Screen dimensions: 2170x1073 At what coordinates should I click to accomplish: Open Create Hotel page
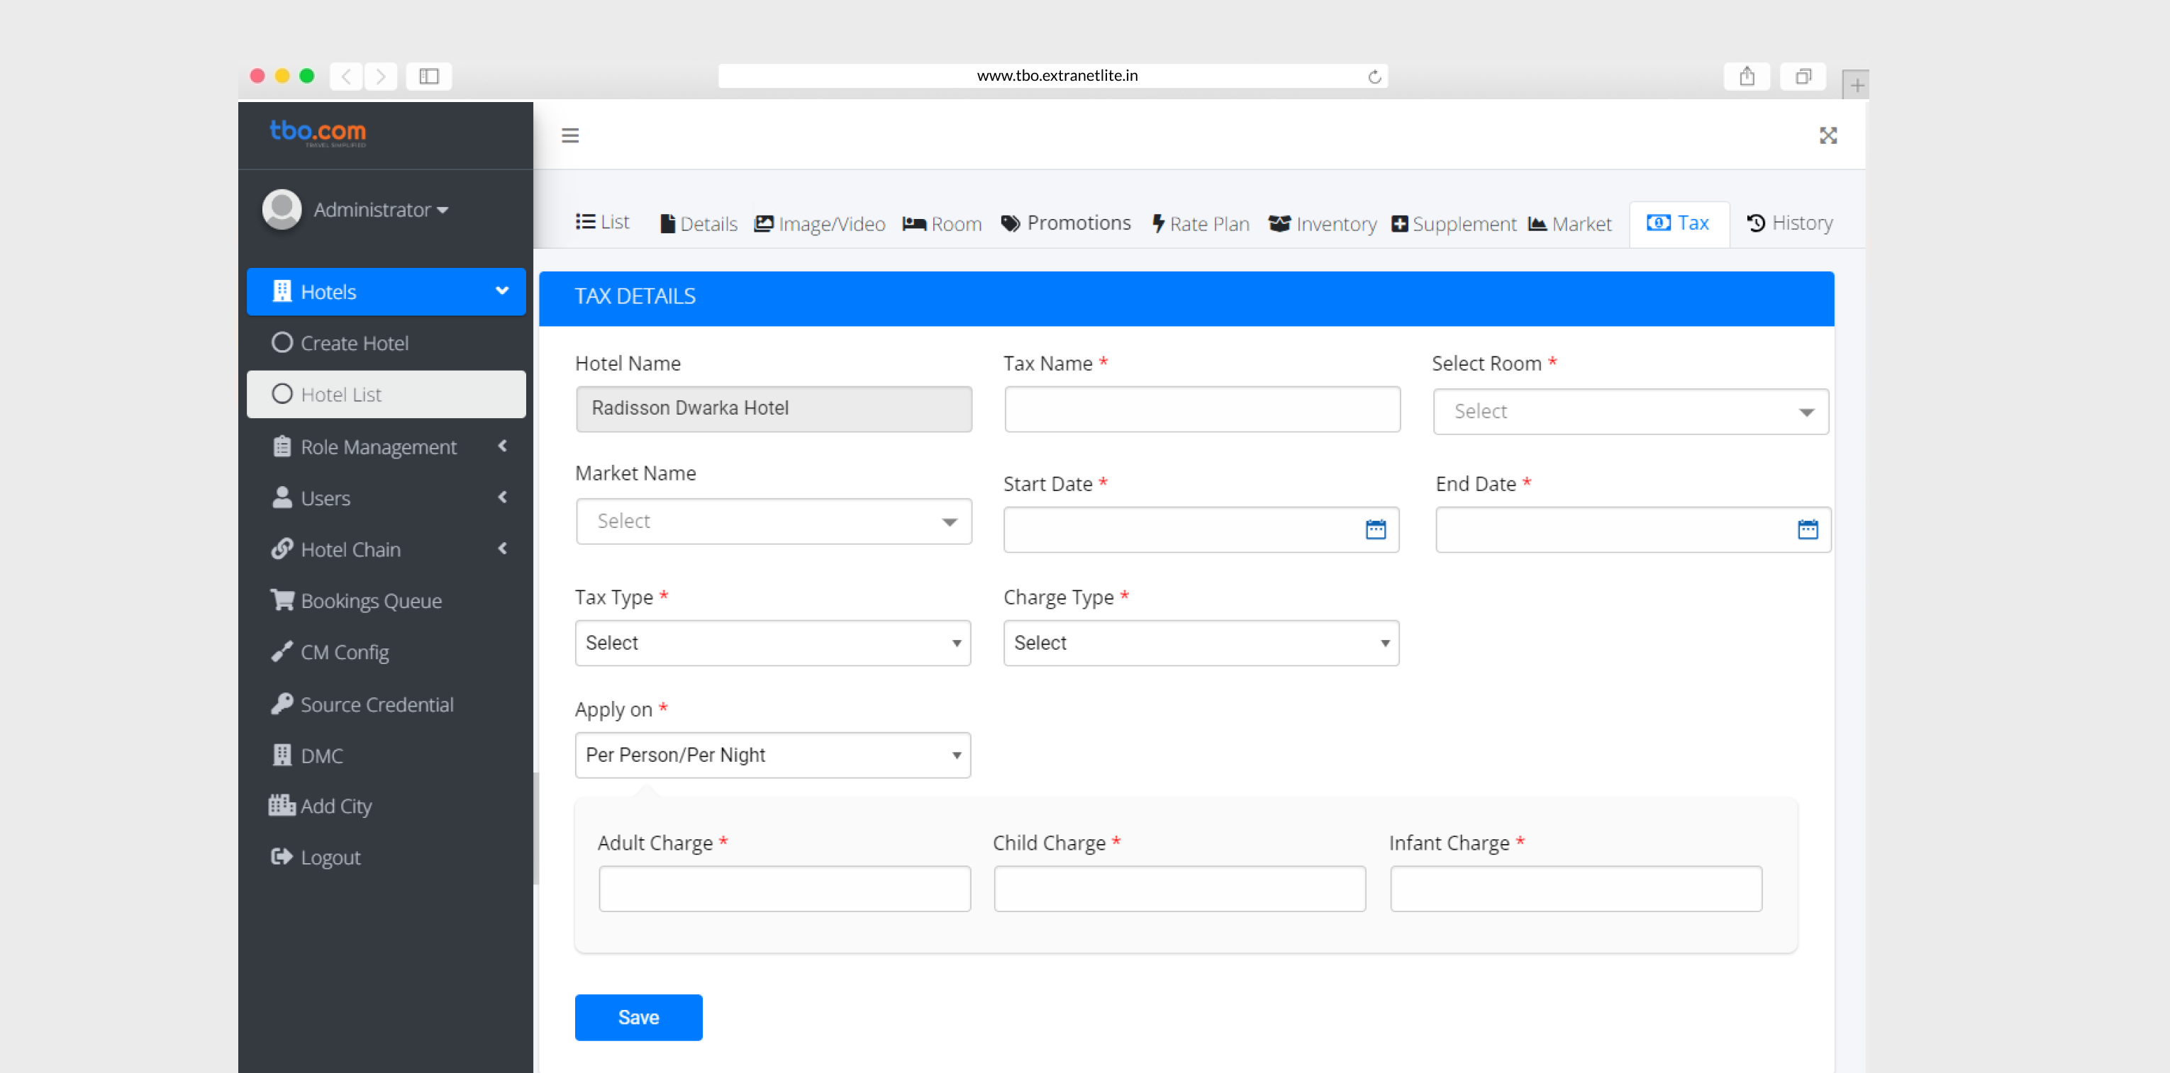[386, 342]
